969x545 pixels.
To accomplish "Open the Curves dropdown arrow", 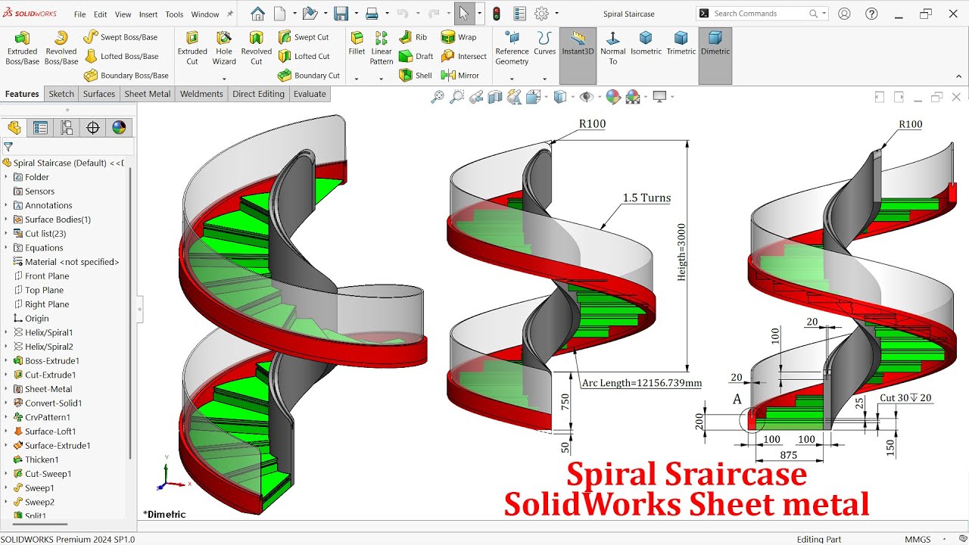I will pyautogui.click(x=544, y=78).
